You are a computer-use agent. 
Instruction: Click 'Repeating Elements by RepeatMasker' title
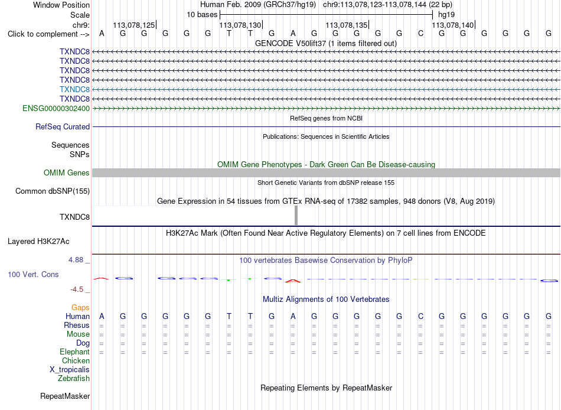point(327,388)
